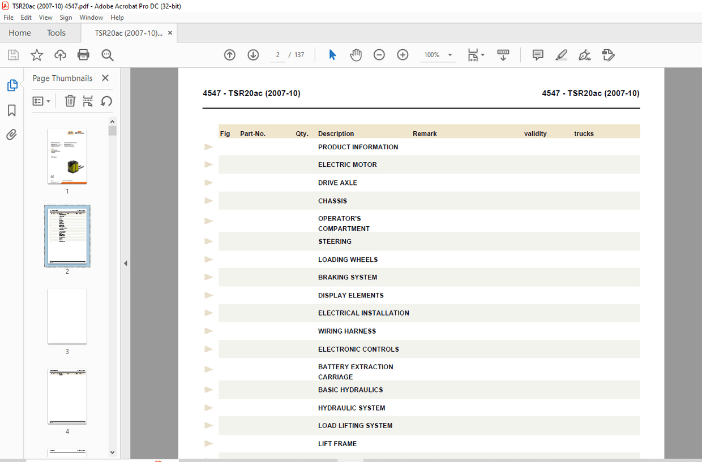Viewport: 702px width, 462px height.
Task: Select the Hand pan tool
Action: (356, 55)
